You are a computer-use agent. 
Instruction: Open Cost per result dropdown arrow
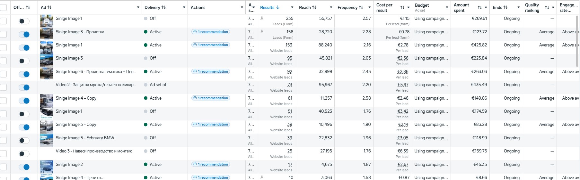tap(409, 7)
